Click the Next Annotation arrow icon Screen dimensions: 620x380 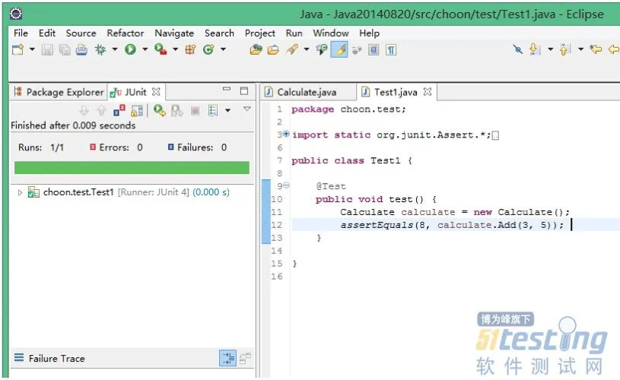point(535,49)
